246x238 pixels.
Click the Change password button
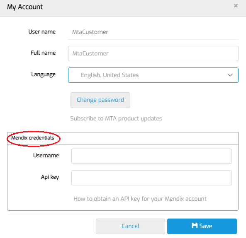click(x=100, y=100)
